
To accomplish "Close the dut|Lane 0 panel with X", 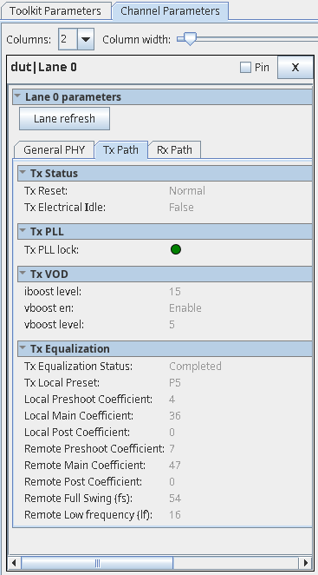I will tap(295, 68).
